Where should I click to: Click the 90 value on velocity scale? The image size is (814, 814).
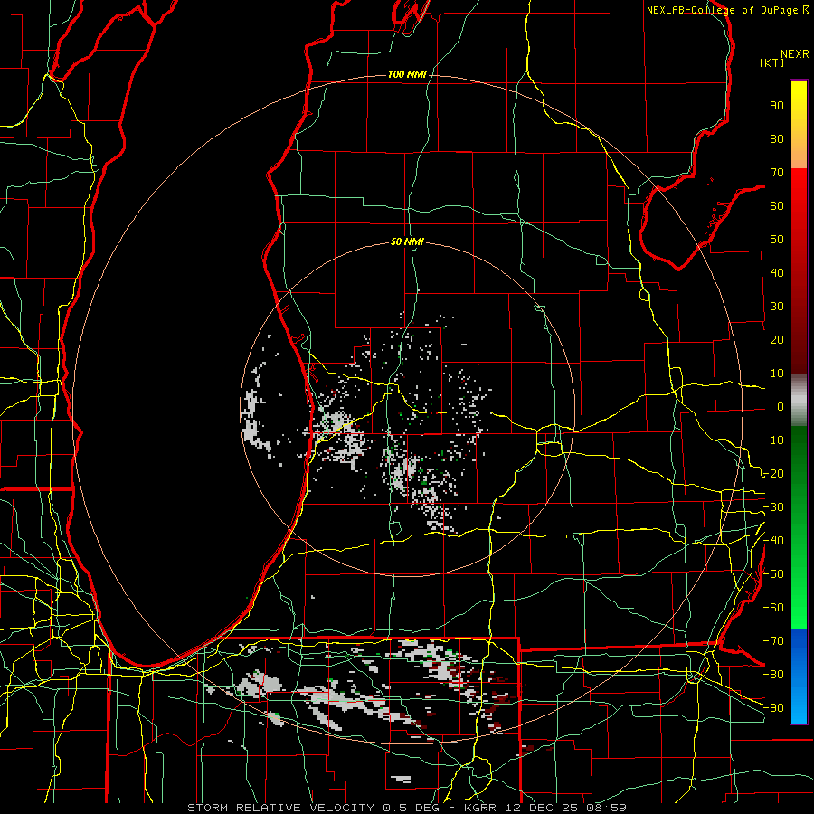click(x=777, y=106)
